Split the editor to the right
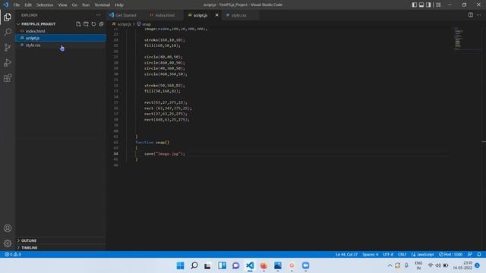The image size is (486, 273). click(x=471, y=15)
